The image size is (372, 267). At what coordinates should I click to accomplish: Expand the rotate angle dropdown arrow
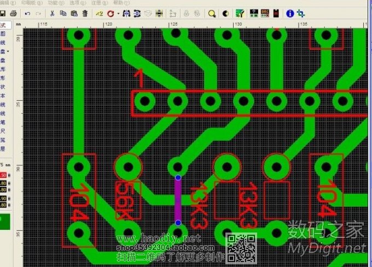tap(118, 13)
